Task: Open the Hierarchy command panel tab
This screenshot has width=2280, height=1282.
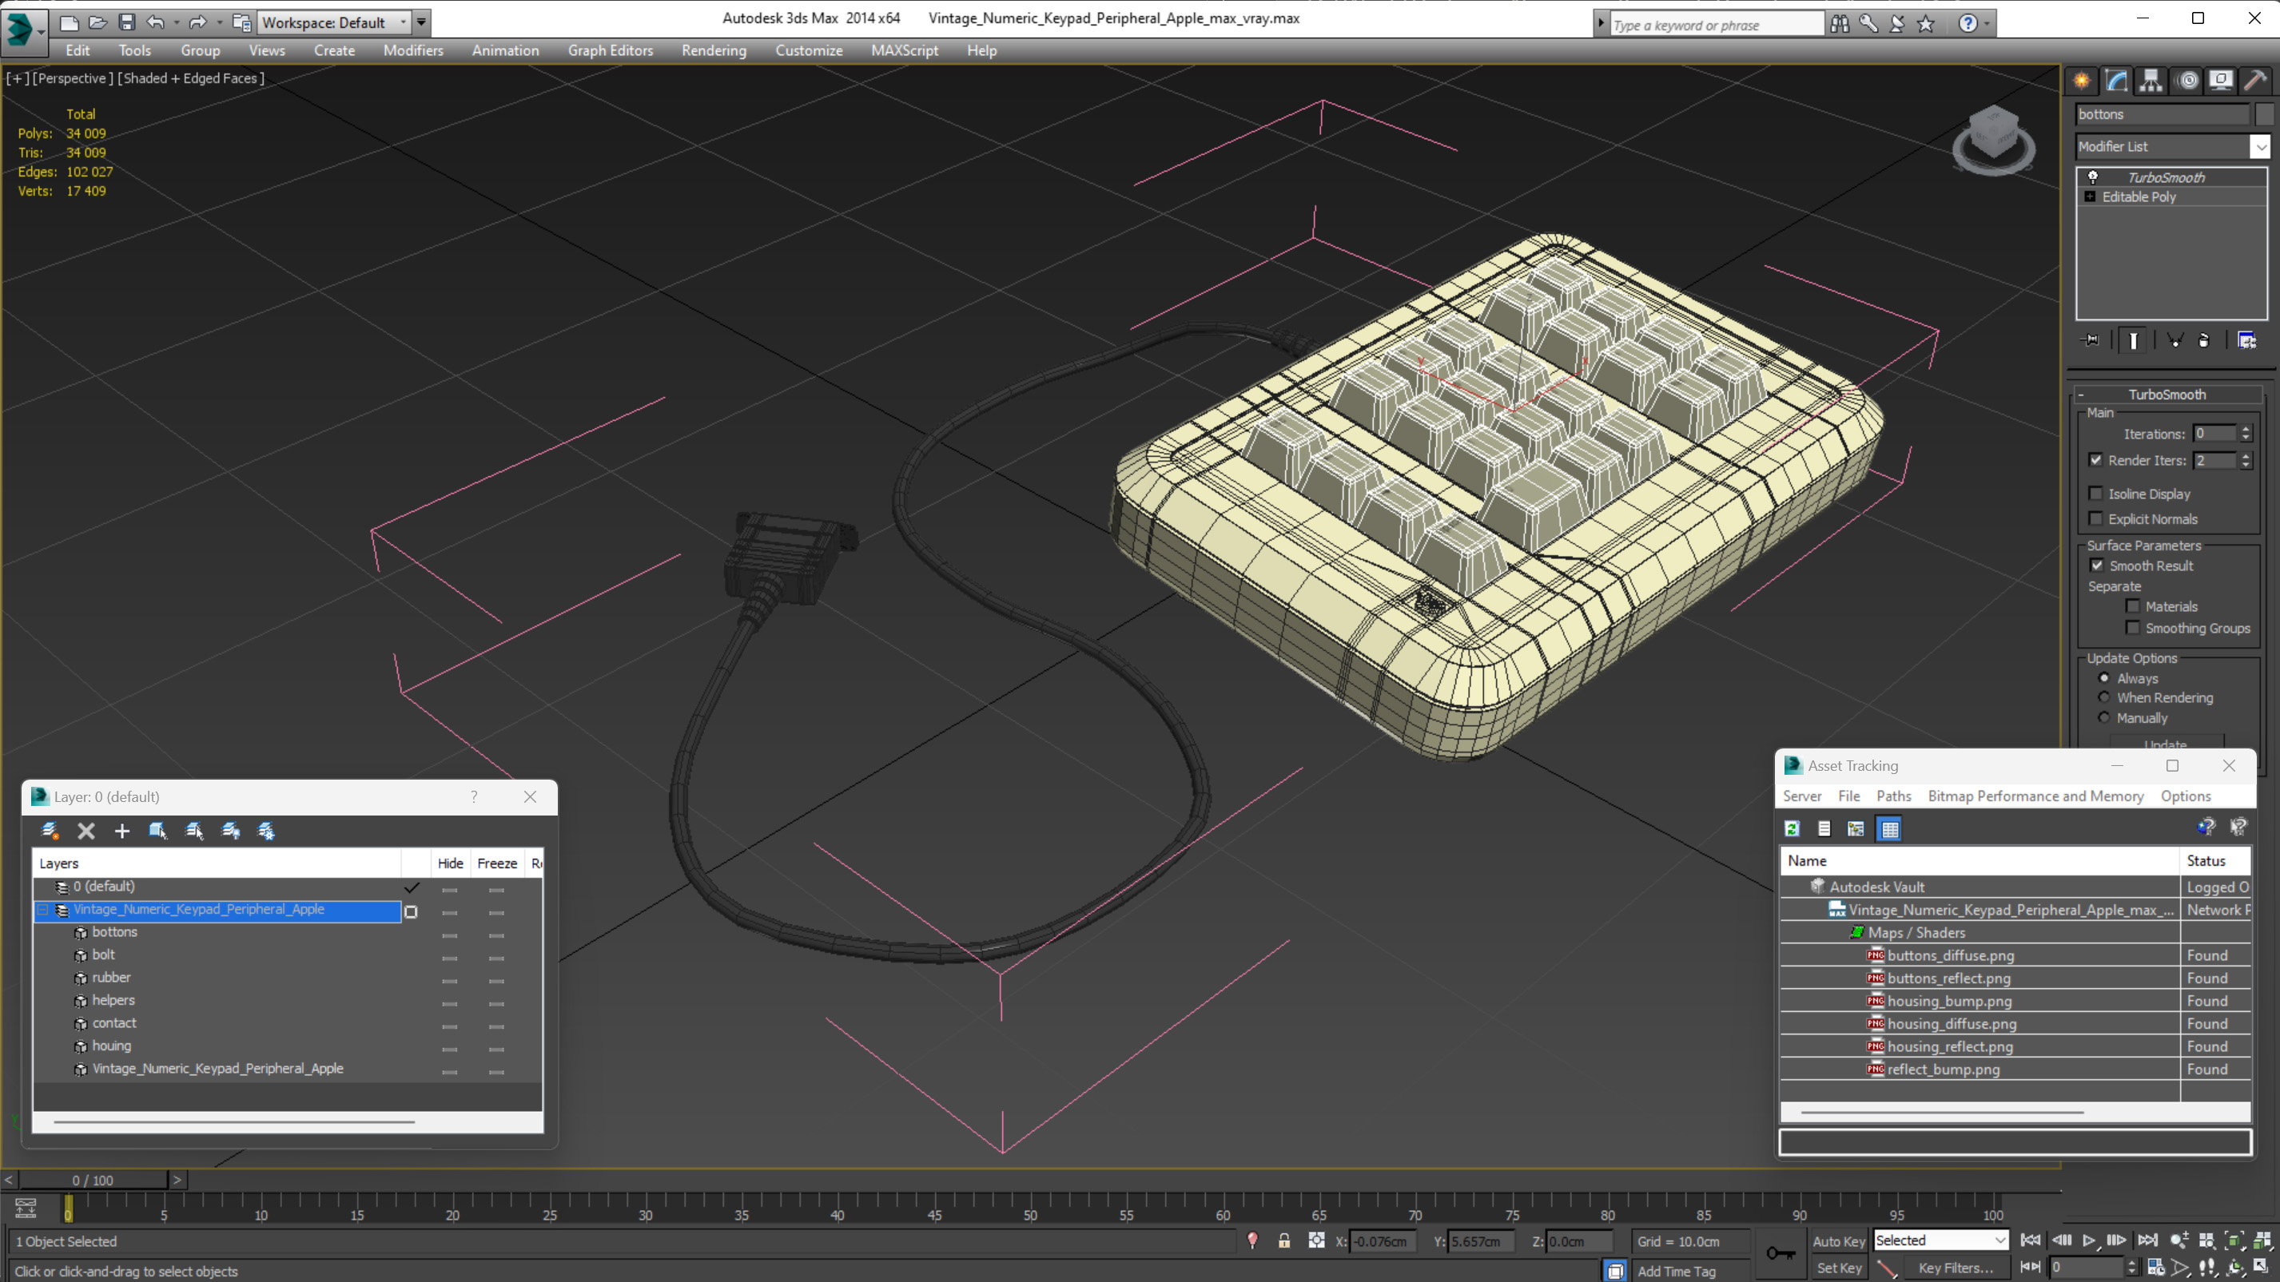Action: 2151,81
